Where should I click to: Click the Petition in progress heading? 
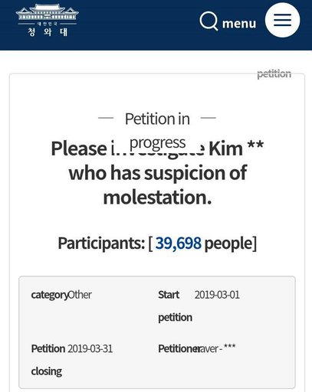pos(157,130)
